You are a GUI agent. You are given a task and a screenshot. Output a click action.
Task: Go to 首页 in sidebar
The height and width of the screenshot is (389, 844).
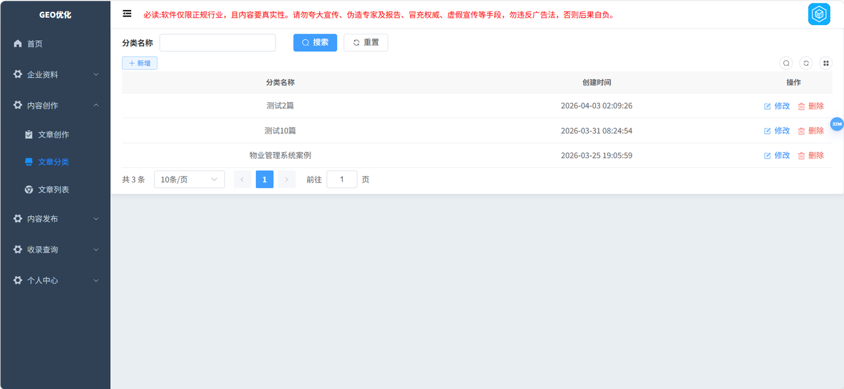tap(55, 43)
